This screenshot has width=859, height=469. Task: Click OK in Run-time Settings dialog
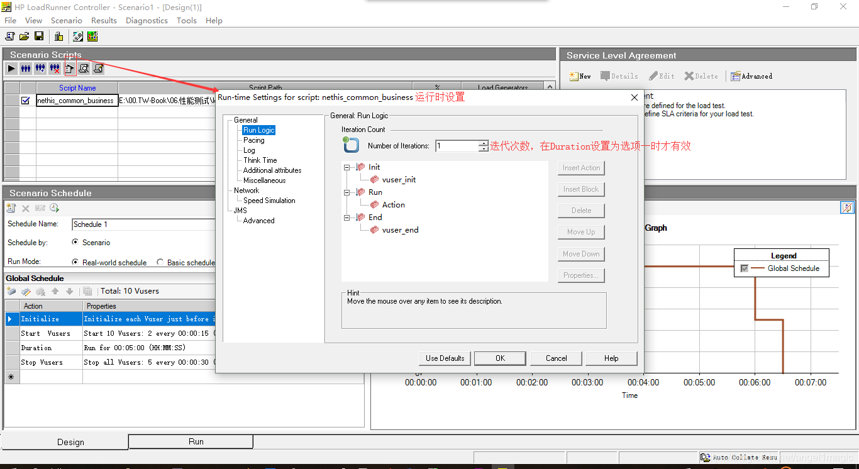pos(500,358)
